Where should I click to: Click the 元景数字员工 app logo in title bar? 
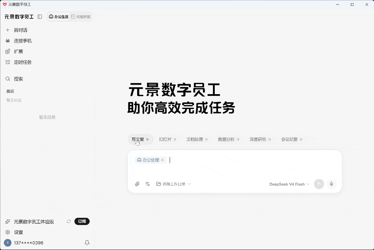(5, 4)
